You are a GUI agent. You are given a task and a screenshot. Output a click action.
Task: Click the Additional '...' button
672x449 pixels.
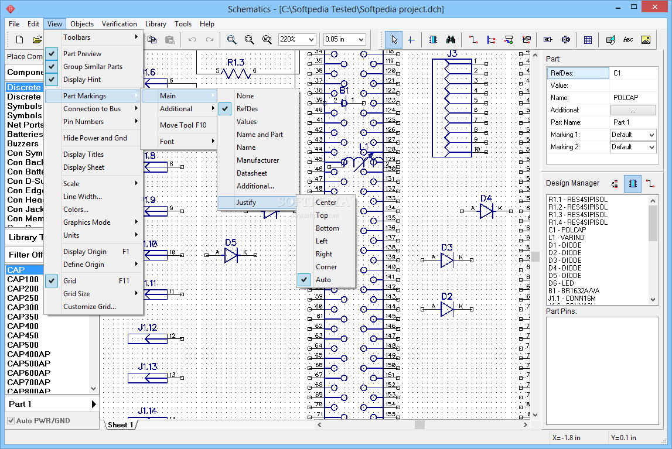[x=633, y=110]
